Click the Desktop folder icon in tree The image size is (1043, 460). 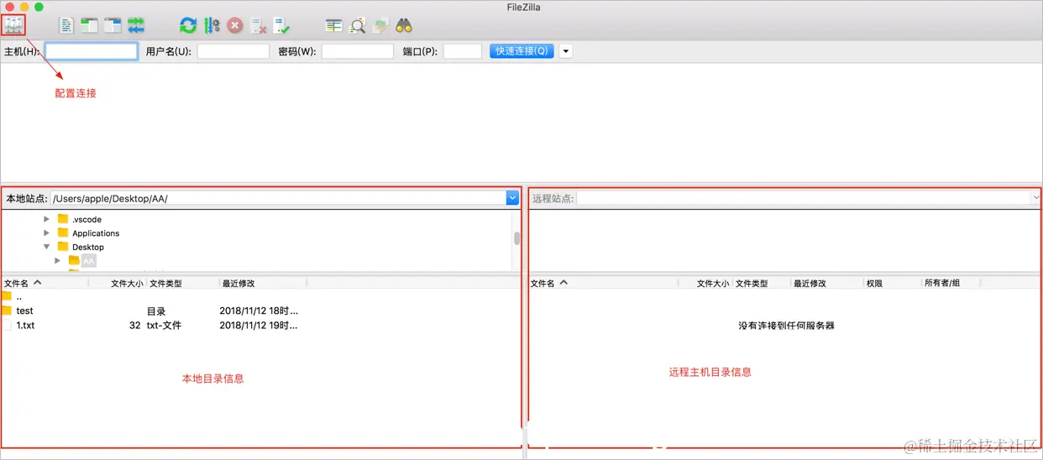63,247
